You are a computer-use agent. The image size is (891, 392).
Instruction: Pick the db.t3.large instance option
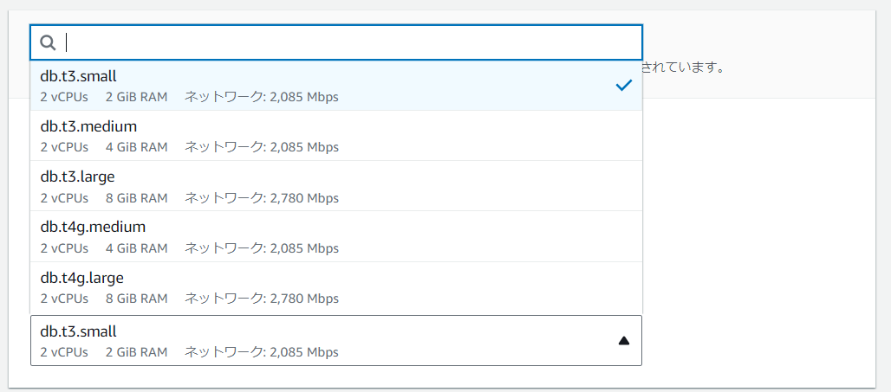(336, 186)
